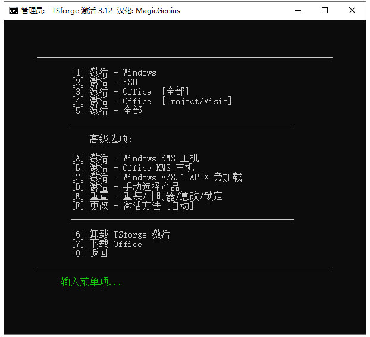The height and width of the screenshot is (337, 370).
Task: Click the green '输入菜单项...' prompt
Action: 91,282
